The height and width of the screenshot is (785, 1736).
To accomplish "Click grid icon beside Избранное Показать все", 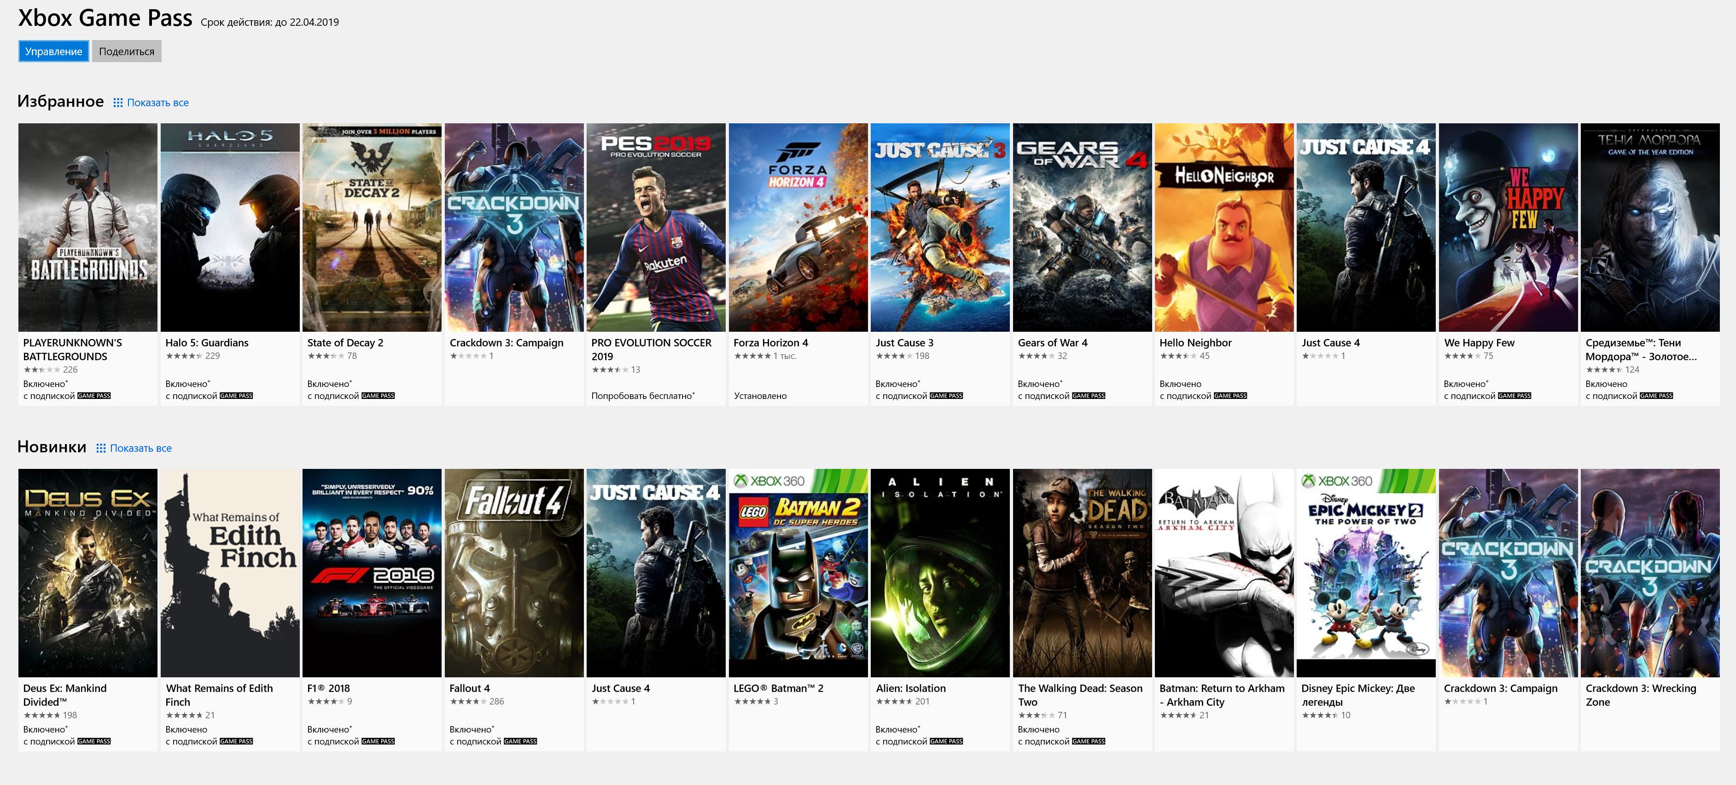I will [118, 102].
